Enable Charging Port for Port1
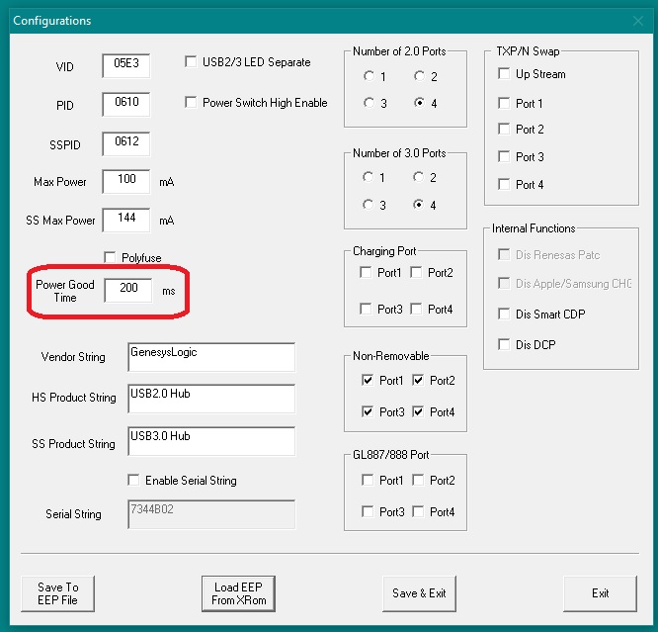 pos(367,272)
